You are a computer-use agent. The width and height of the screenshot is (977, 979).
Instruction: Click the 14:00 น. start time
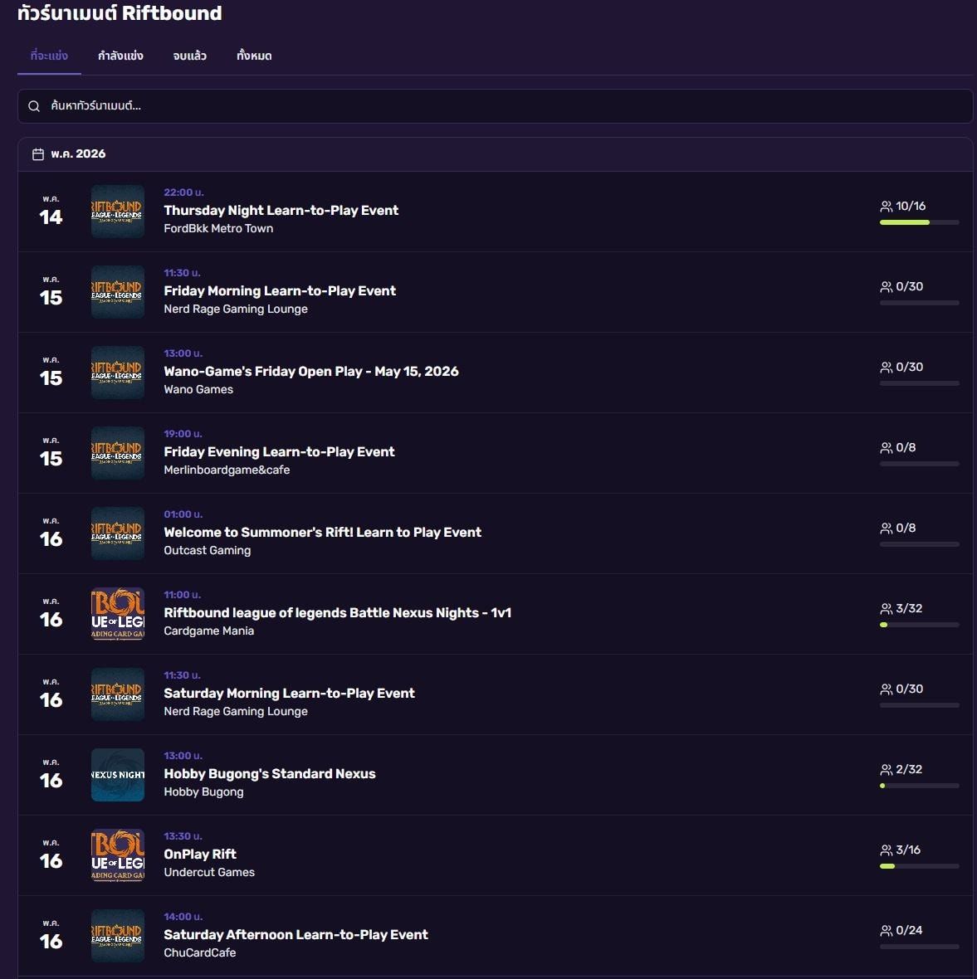183,917
